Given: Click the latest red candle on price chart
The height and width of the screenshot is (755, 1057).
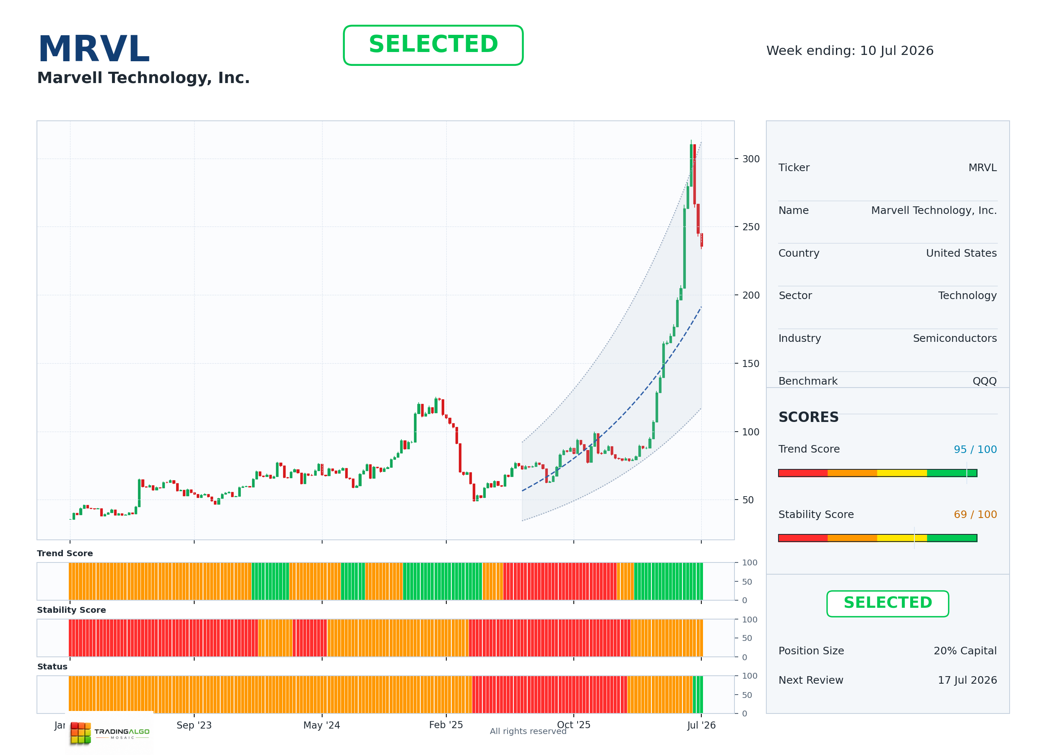Looking at the screenshot, I should [701, 240].
